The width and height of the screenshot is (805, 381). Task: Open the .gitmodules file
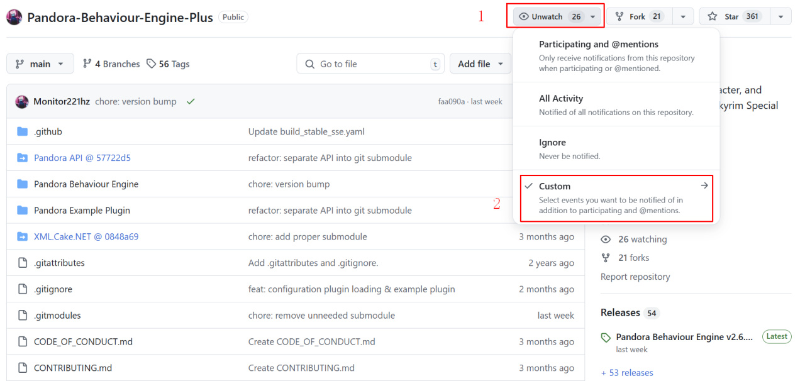click(57, 316)
